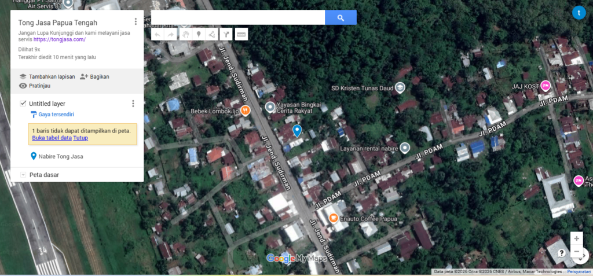
Task: Open the Untitled layer options menu
Action: click(133, 104)
